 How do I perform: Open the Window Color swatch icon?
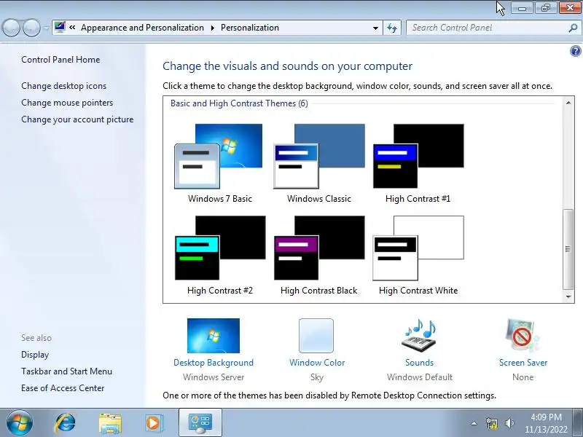316,336
